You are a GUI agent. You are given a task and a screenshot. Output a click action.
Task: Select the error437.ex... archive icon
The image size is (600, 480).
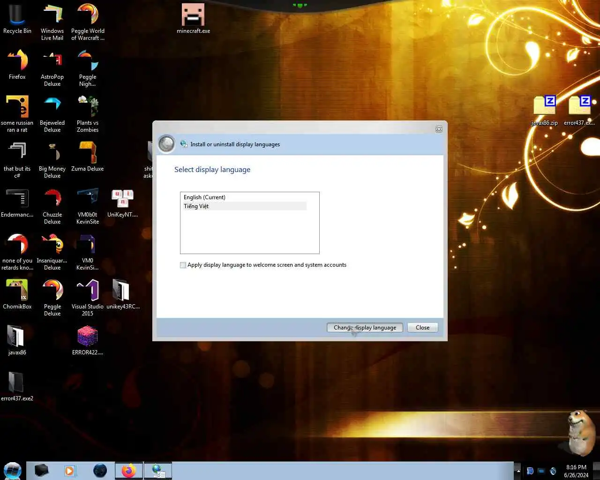pyautogui.click(x=579, y=111)
